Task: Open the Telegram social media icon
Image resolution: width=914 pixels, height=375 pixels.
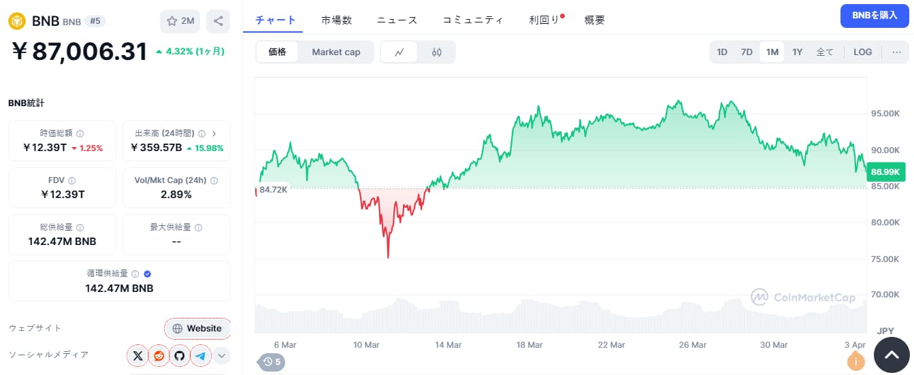Action: click(200, 355)
